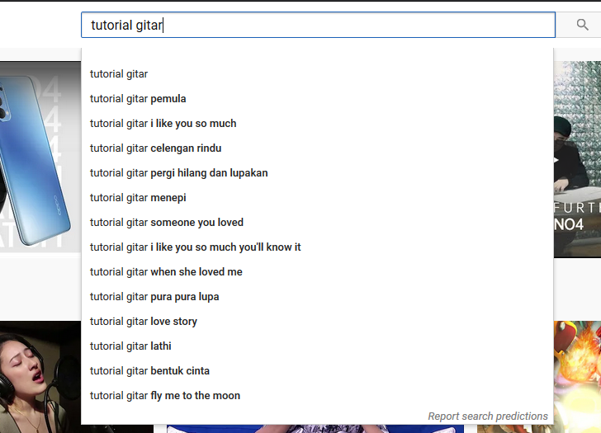
Task: Choose 'tutorial gitar lathi' suggestion
Action: [x=130, y=346]
